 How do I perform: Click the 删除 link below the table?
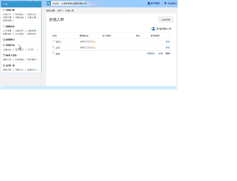pyautogui.click(x=168, y=54)
